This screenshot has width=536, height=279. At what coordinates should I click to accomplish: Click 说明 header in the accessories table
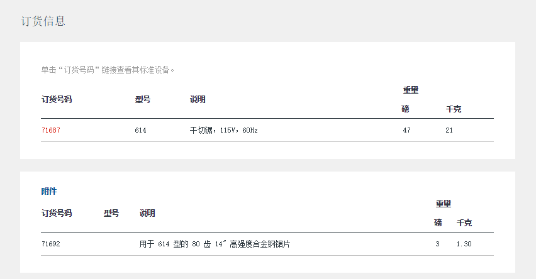click(147, 213)
